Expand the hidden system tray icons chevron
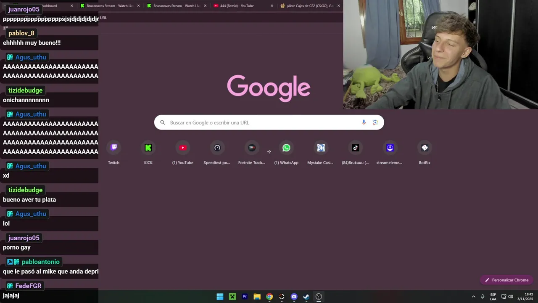Image resolution: width=538 pixels, height=303 pixels. point(473,297)
